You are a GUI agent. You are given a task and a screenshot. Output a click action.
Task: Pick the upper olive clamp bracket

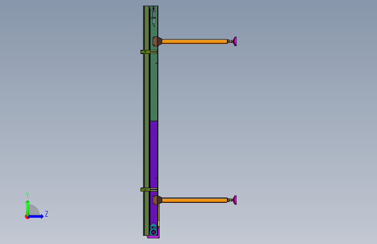(149, 52)
